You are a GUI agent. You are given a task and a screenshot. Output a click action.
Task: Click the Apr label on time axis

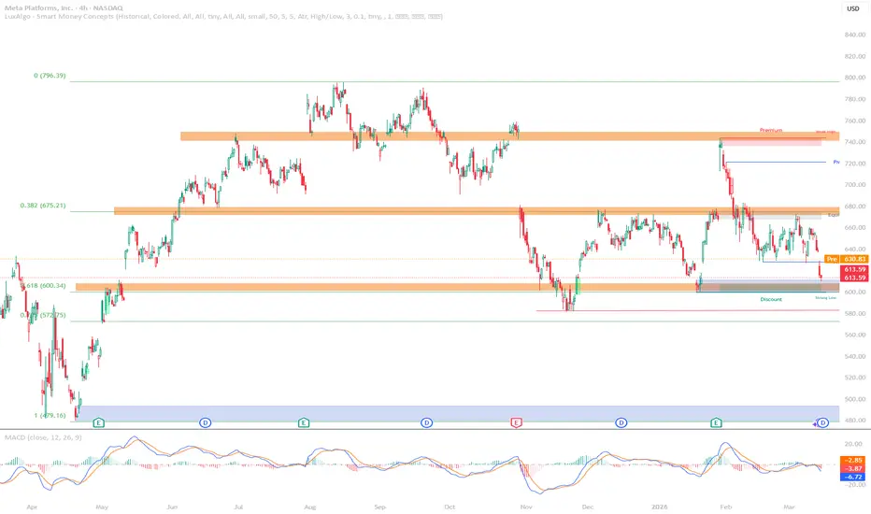(x=32, y=507)
